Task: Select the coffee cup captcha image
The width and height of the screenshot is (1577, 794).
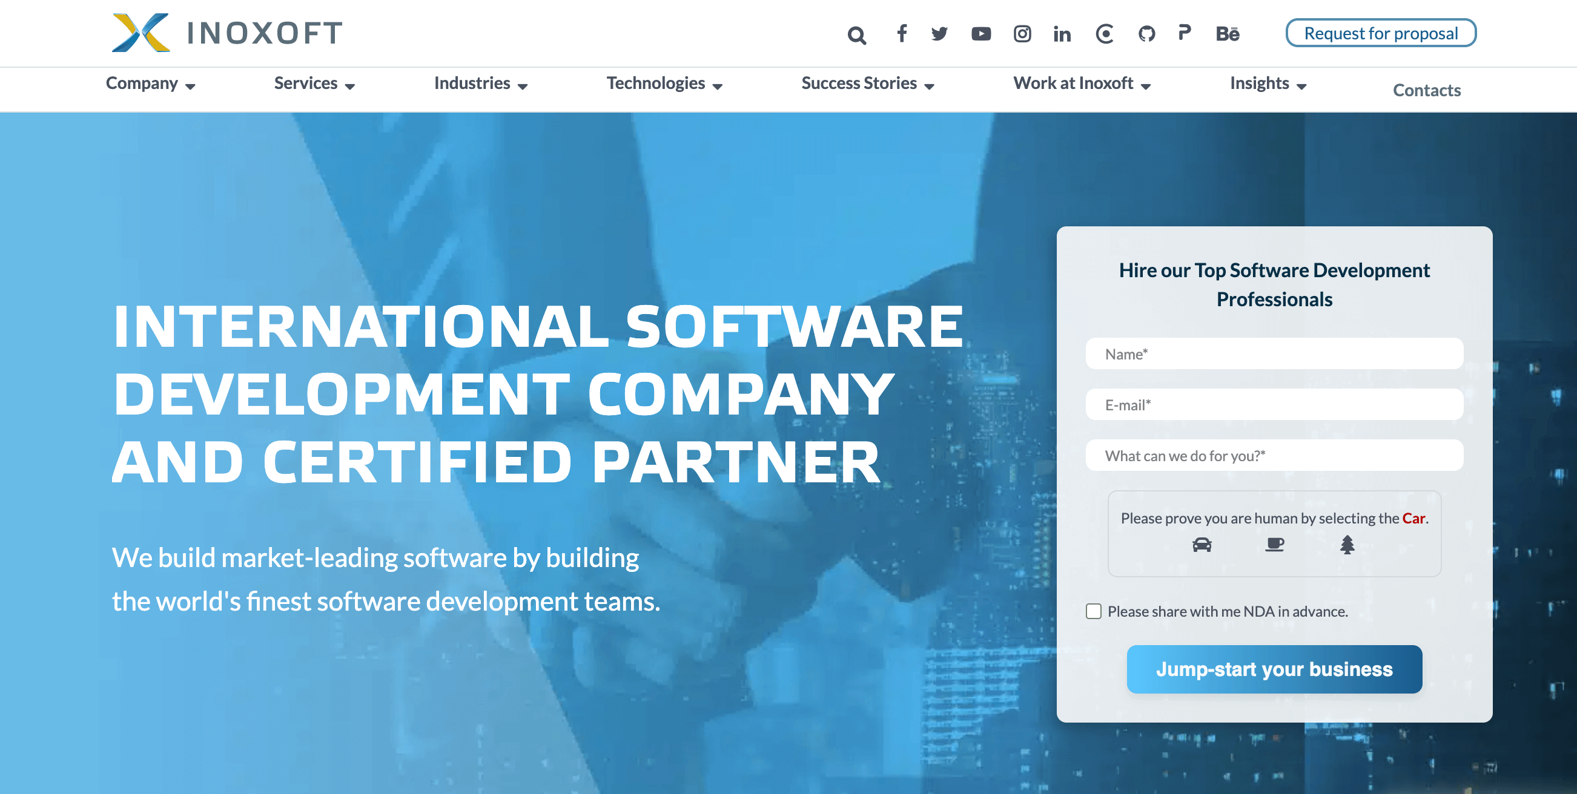Action: click(x=1274, y=544)
